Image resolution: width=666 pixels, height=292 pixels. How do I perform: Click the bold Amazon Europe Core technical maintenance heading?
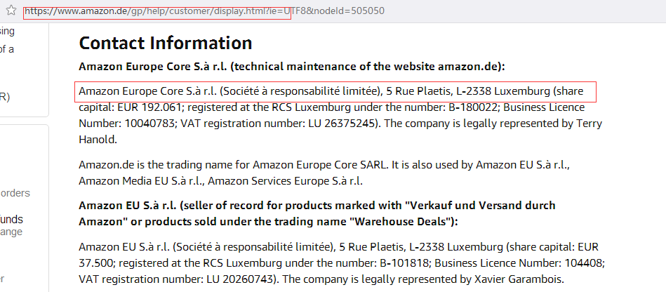[x=292, y=67]
